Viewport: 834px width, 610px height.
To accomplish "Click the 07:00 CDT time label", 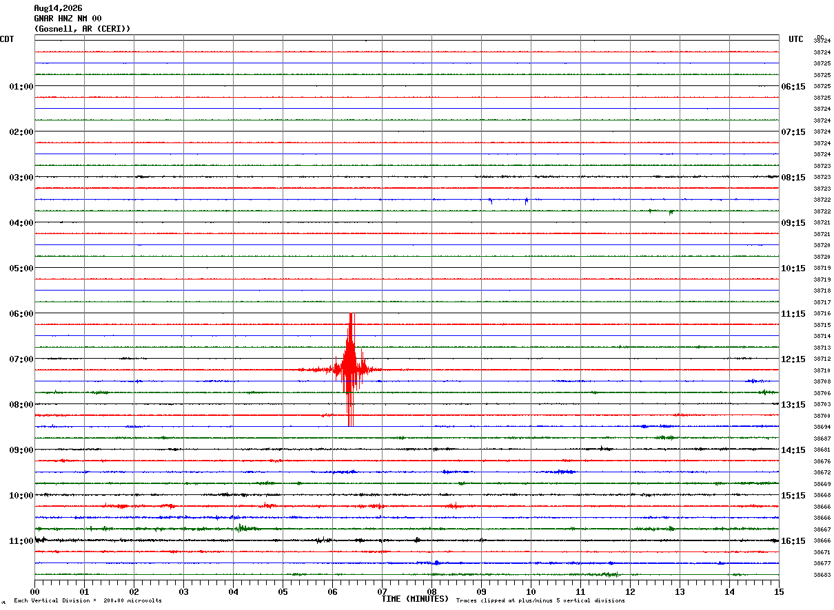I will 21,359.
